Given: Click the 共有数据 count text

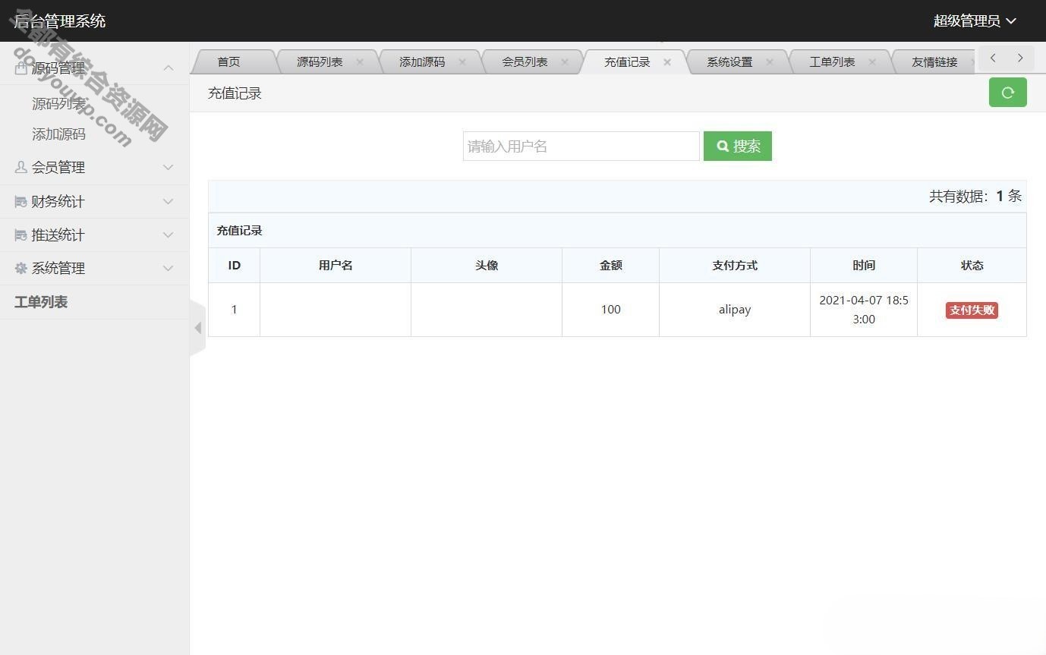Looking at the screenshot, I should coord(975,197).
